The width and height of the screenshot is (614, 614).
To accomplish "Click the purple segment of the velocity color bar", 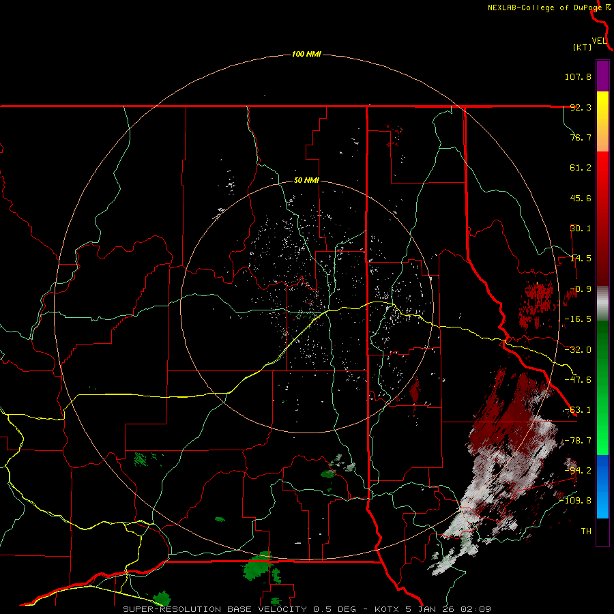I will tap(602, 76).
